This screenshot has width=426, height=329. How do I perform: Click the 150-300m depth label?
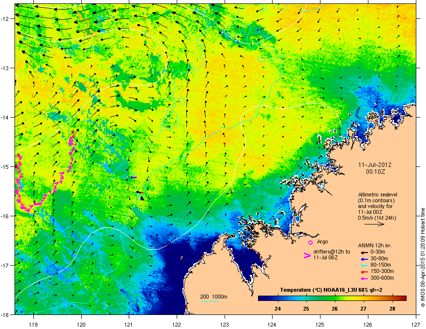[x=382, y=271]
